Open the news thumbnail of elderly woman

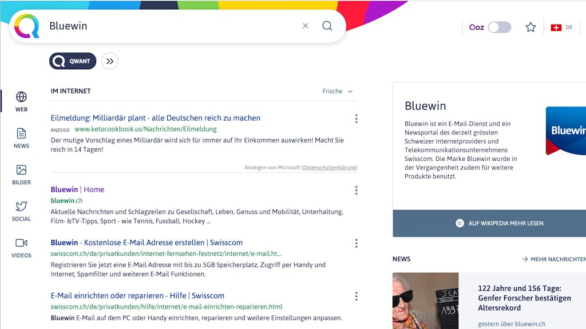[425, 301]
